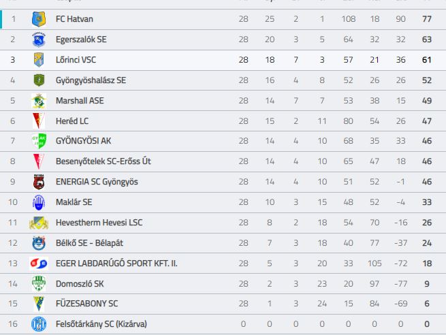Open the FÜZESABONY SC team link
The image size is (446, 335).
coord(86,304)
